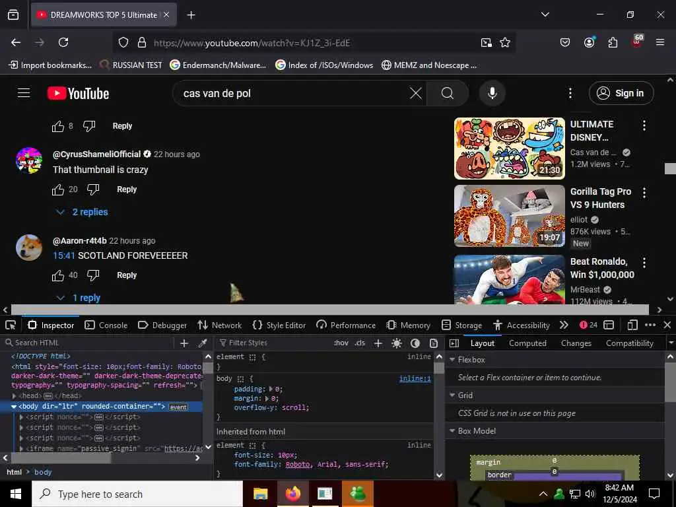The width and height of the screenshot is (676, 507).
Task: Save page to Pocket
Action: [565, 42]
